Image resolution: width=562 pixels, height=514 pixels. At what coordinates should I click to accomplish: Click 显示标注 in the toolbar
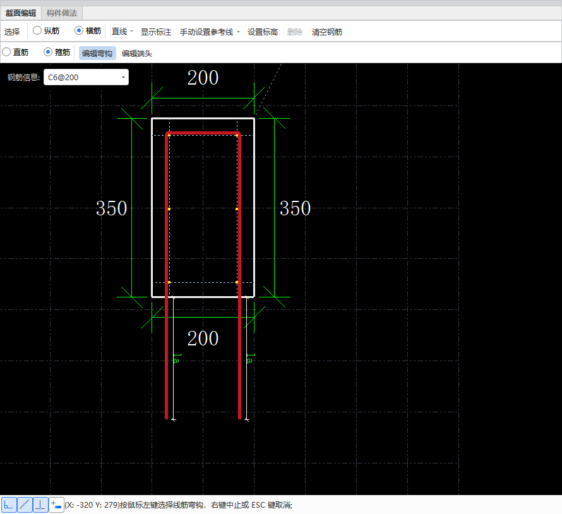coord(156,32)
